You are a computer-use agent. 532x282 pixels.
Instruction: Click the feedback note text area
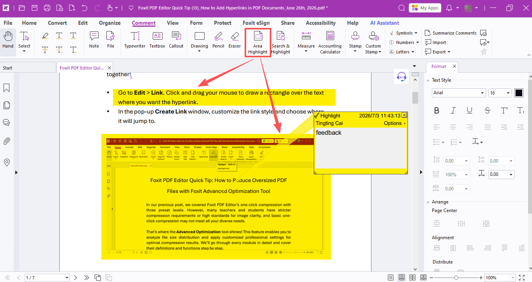(x=361, y=148)
